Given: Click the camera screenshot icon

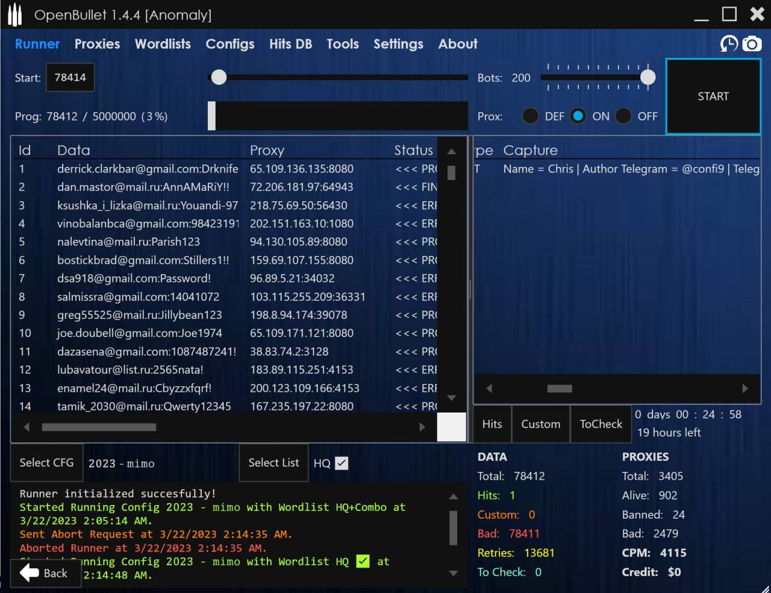Looking at the screenshot, I should 752,44.
